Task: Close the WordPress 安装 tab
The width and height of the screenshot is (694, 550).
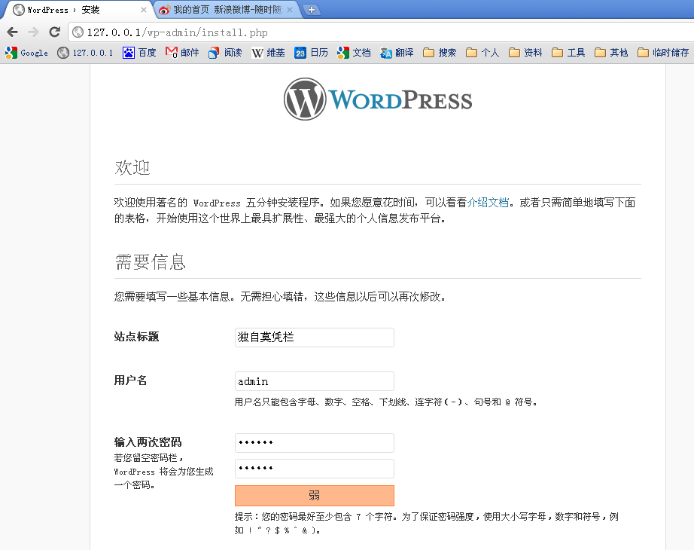Action: coord(144,10)
